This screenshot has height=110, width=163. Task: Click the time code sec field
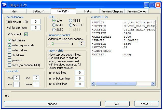tap(36, 78)
